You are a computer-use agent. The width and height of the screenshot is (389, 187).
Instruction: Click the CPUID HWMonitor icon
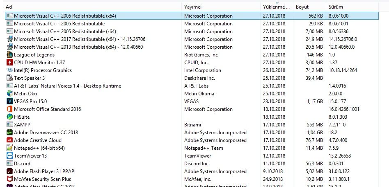tap(10, 63)
